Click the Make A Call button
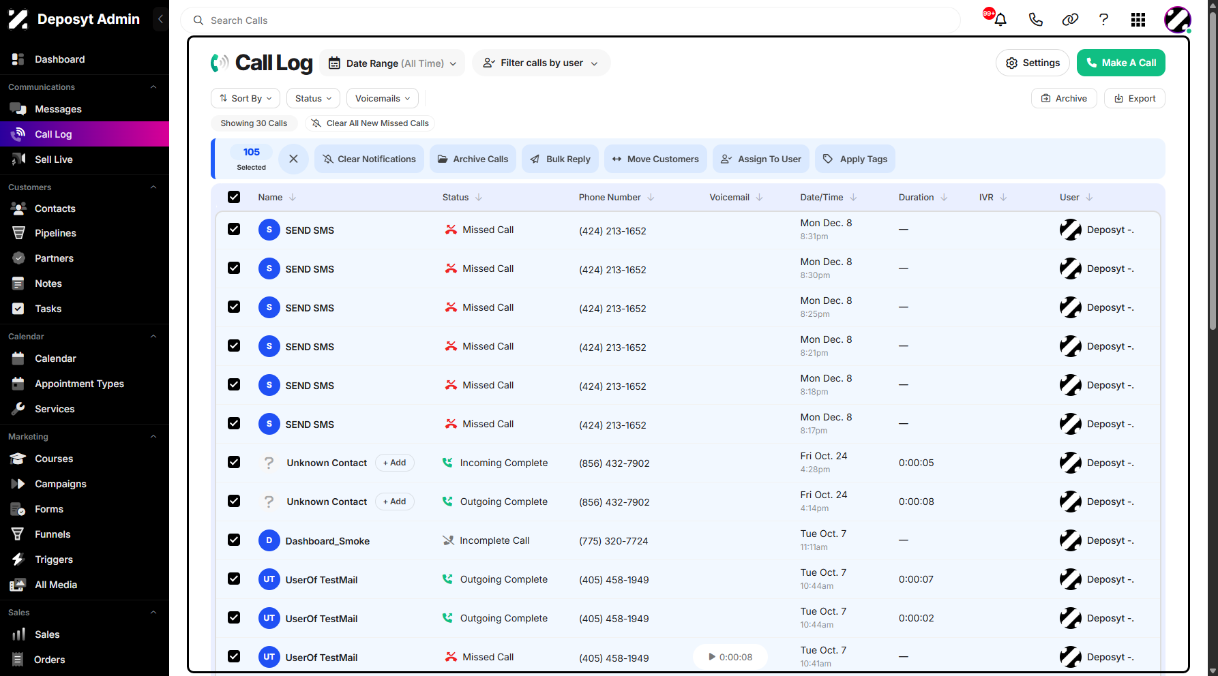The width and height of the screenshot is (1218, 676). [1121, 63]
